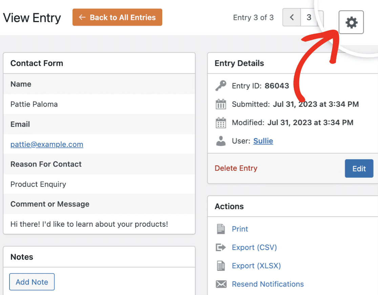This screenshot has width=378, height=295.
Task: Click the 'View Entry' page title
Action: [x=32, y=18]
